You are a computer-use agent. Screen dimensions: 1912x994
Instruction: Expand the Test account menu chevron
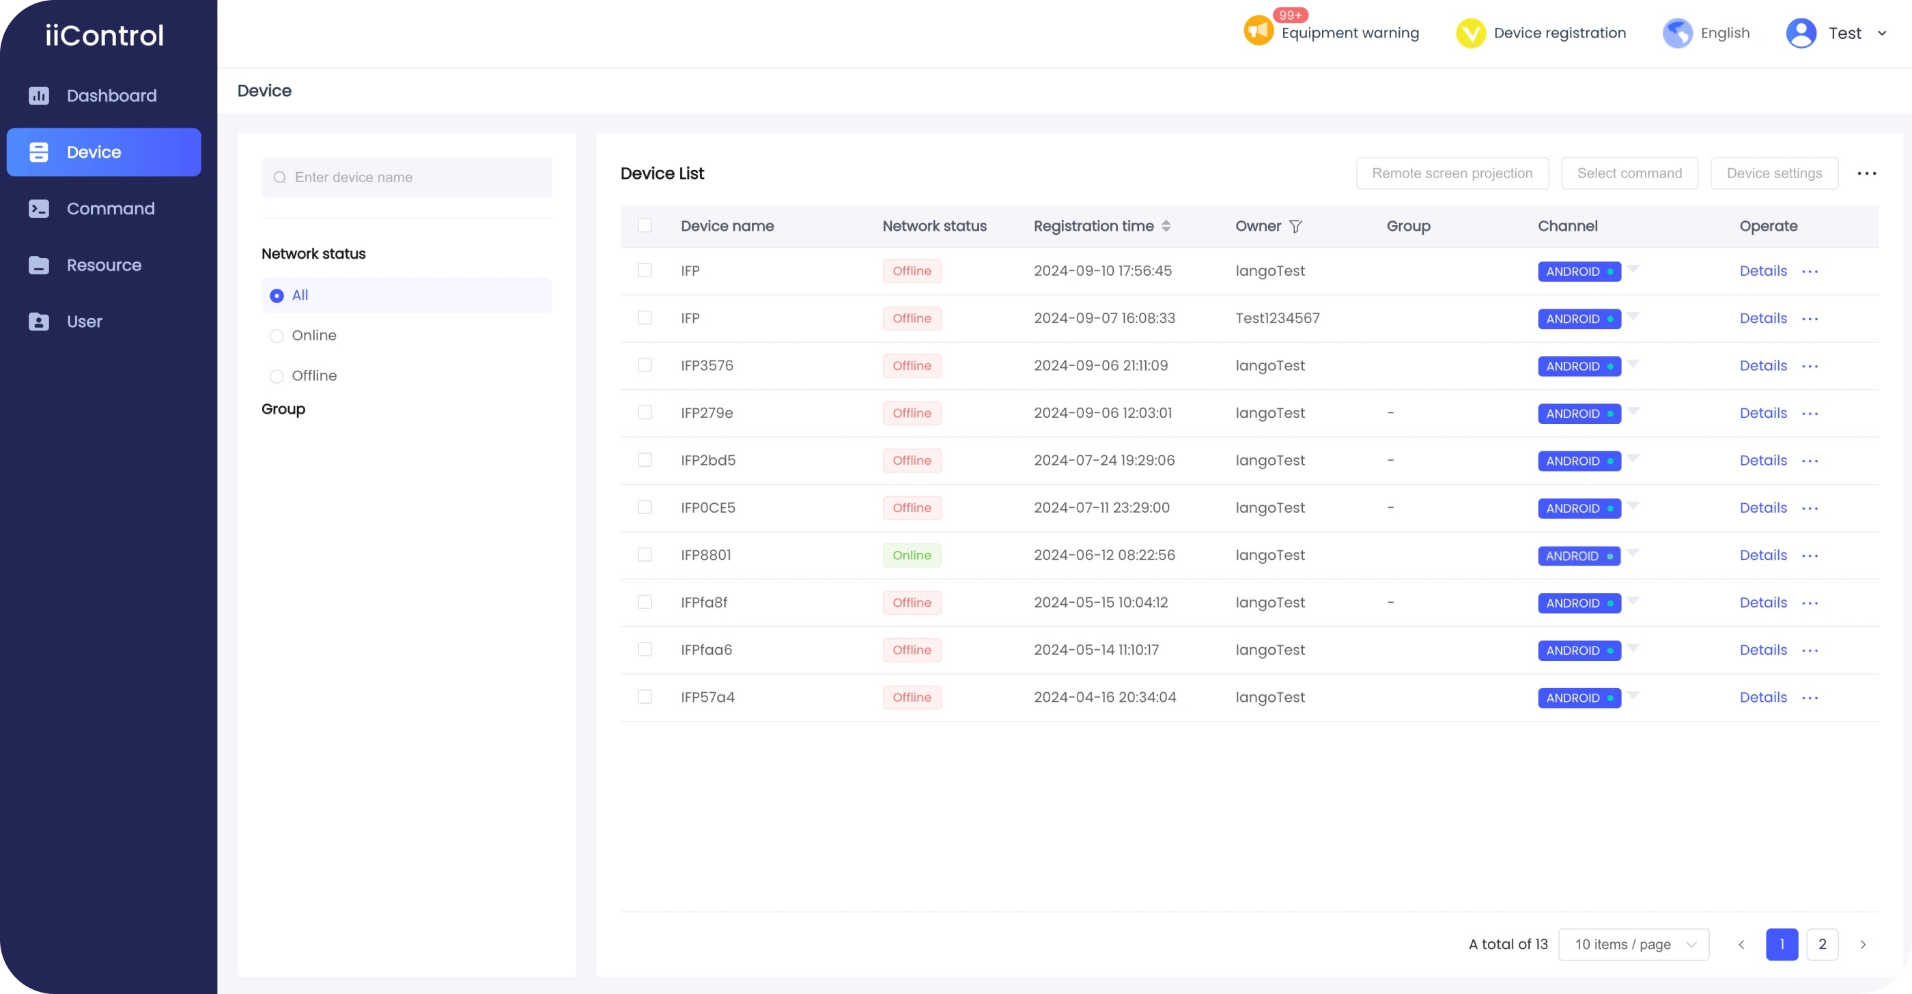click(1883, 33)
